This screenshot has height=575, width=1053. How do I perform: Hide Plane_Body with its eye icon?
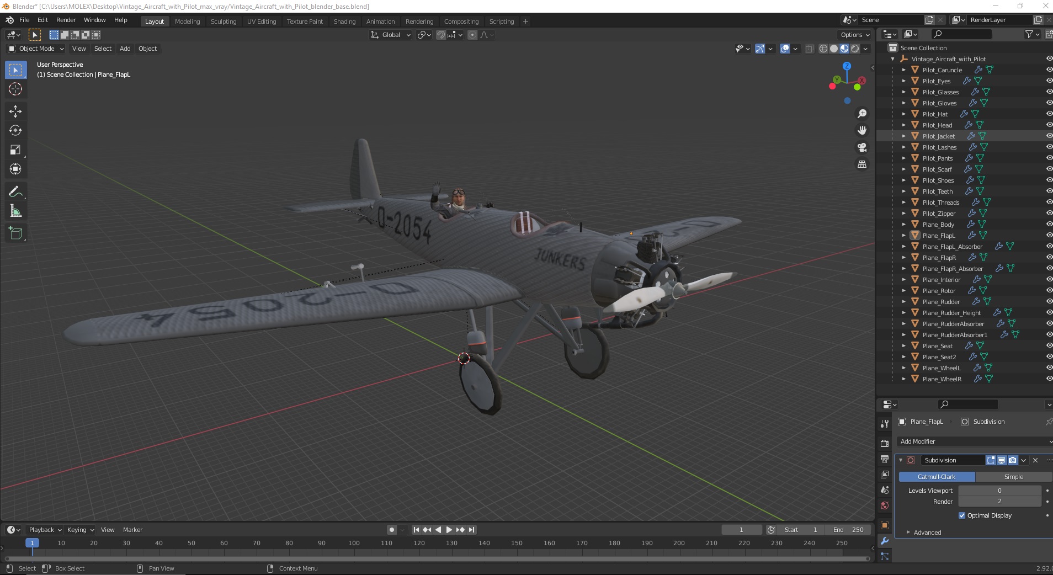[1049, 225]
